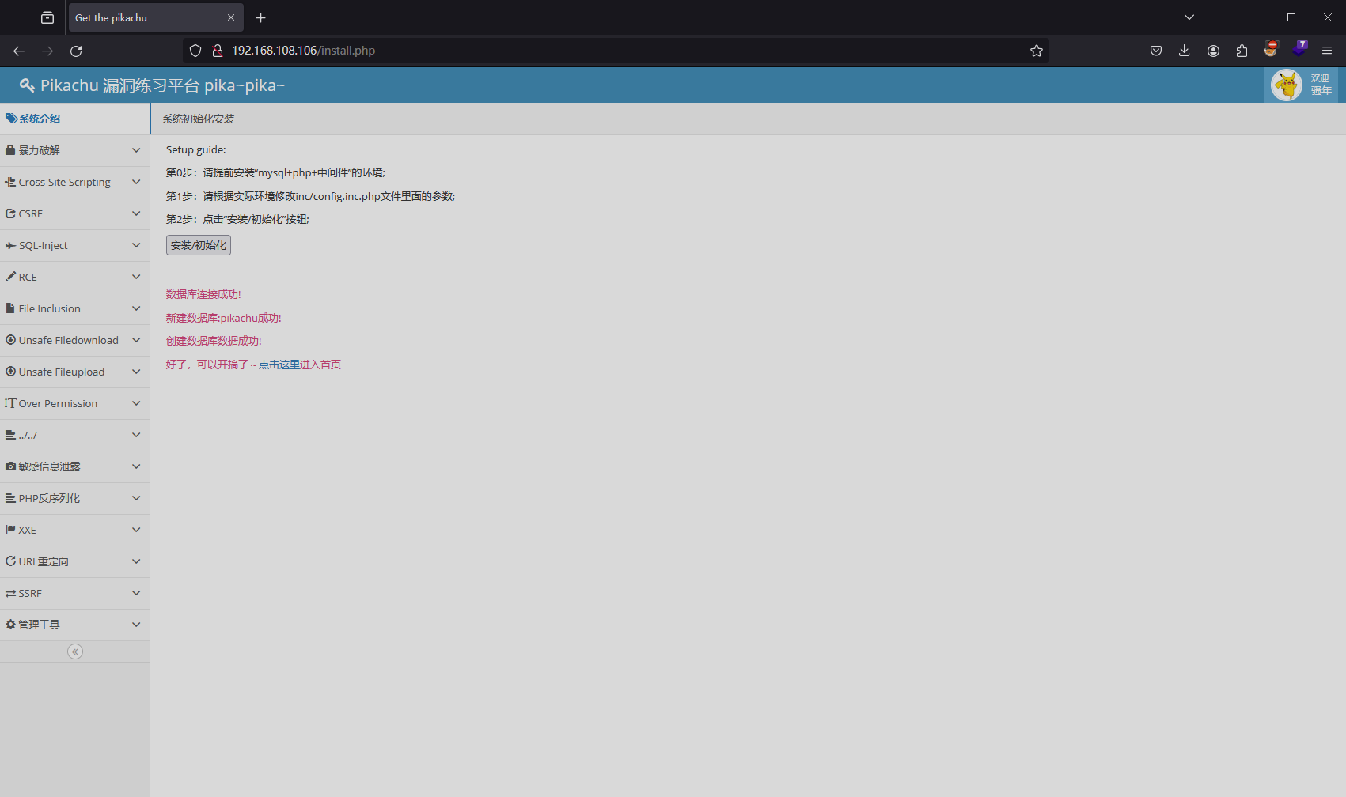Click the download icon beside Unsafe Filedownload
1346x797 pixels.
click(x=10, y=340)
